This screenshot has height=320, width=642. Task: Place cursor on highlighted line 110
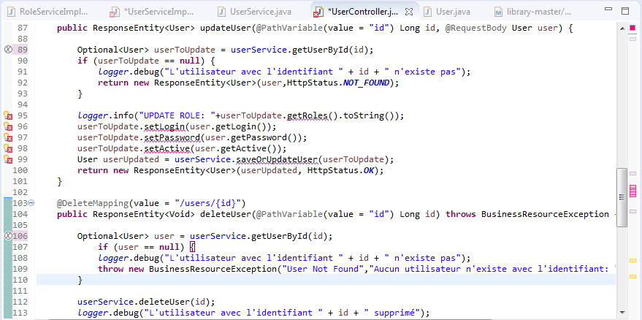pos(326,280)
